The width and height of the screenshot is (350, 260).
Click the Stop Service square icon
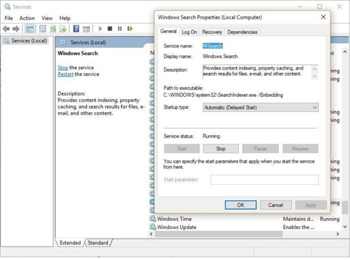[110, 29]
